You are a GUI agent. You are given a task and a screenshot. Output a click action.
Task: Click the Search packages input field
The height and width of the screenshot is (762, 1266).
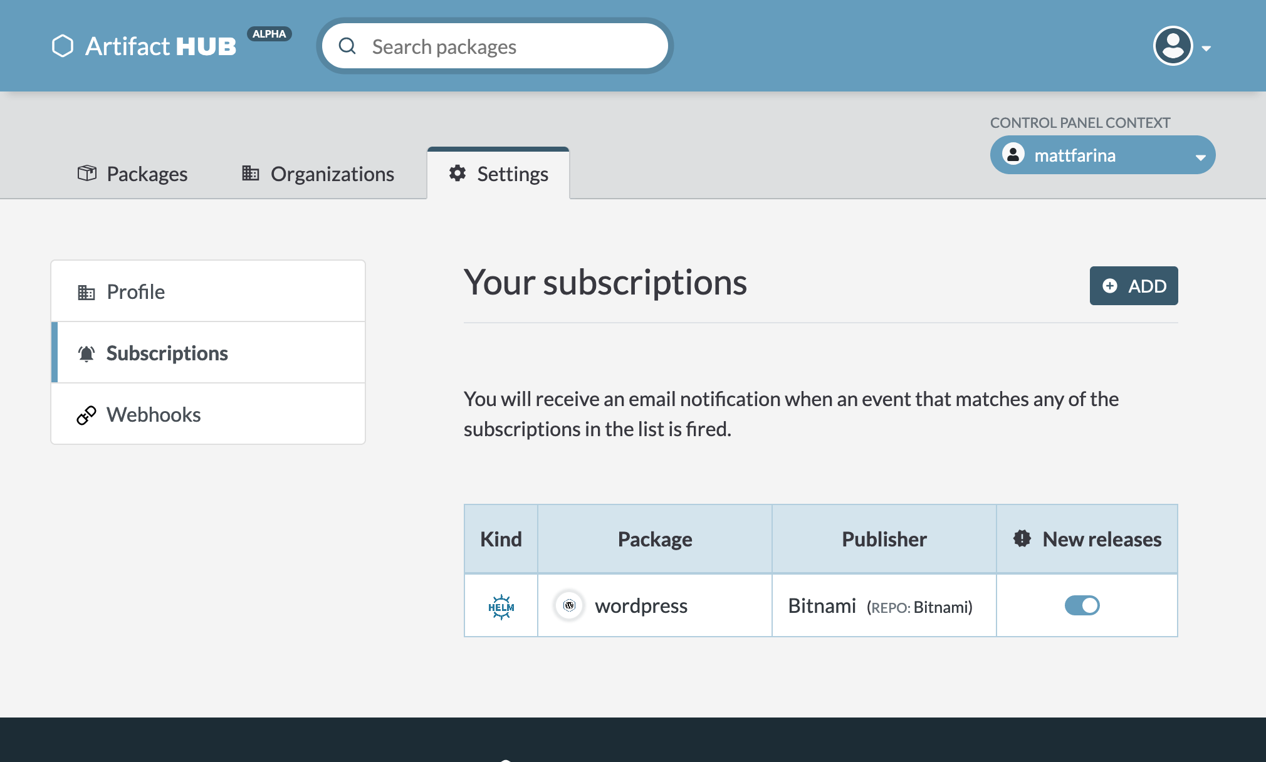pyautogui.click(x=494, y=45)
